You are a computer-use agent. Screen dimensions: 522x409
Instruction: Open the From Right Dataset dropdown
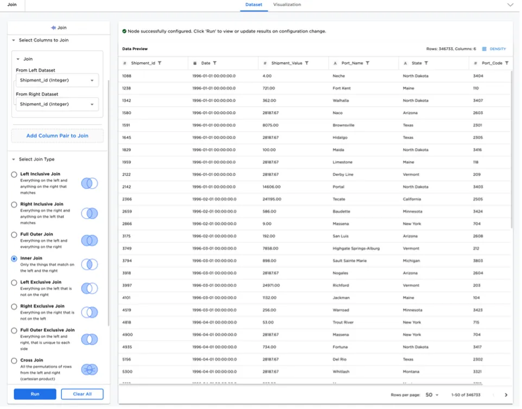click(x=57, y=104)
